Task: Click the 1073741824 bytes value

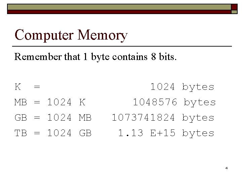Action: click(x=163, y=118)
